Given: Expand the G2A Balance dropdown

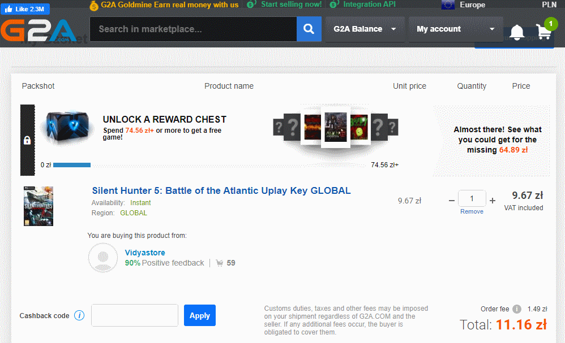Looking at the screenshot, I should 365,29.
